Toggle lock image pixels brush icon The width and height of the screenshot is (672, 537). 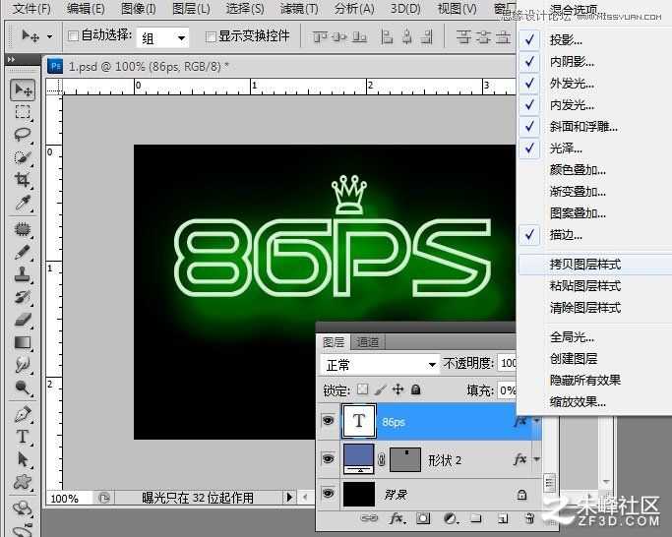(x=380, y=389)
